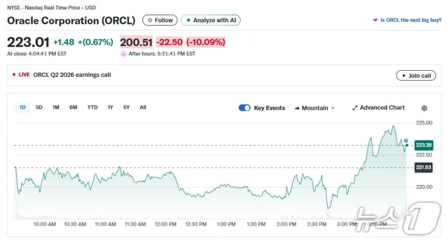Switch chart to 5Y range
Image resolution: width=447 pixels, height=241 pixels.
[x=126, y=108]
